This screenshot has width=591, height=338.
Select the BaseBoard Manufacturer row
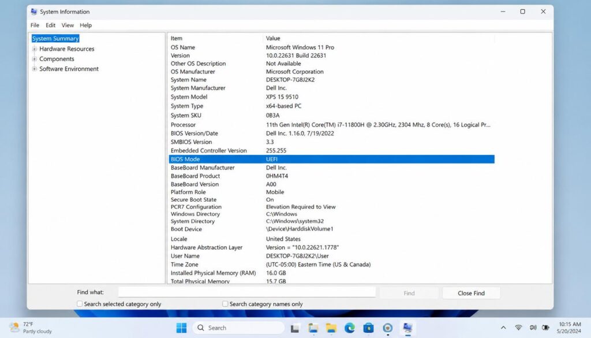pyautogui.click(x=332, y=168)
